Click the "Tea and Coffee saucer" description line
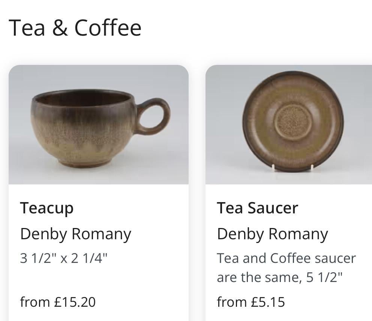 tap(286, 258)
